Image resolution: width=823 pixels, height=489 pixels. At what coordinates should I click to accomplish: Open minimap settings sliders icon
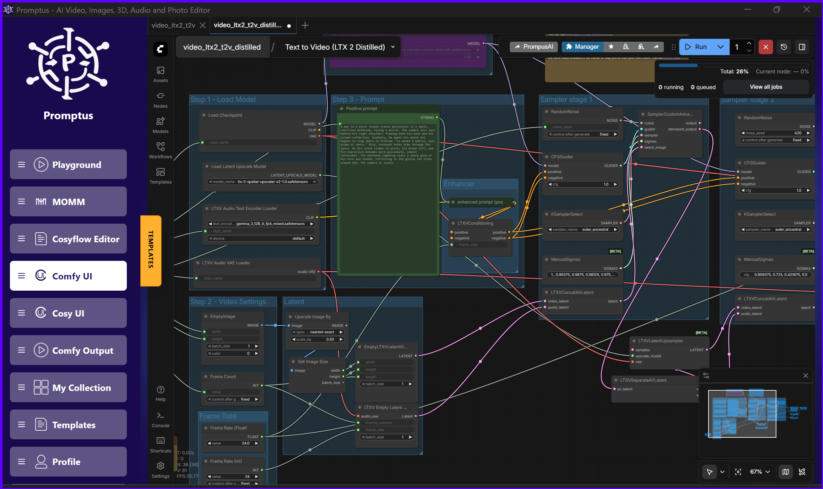(x=706, y=376)
